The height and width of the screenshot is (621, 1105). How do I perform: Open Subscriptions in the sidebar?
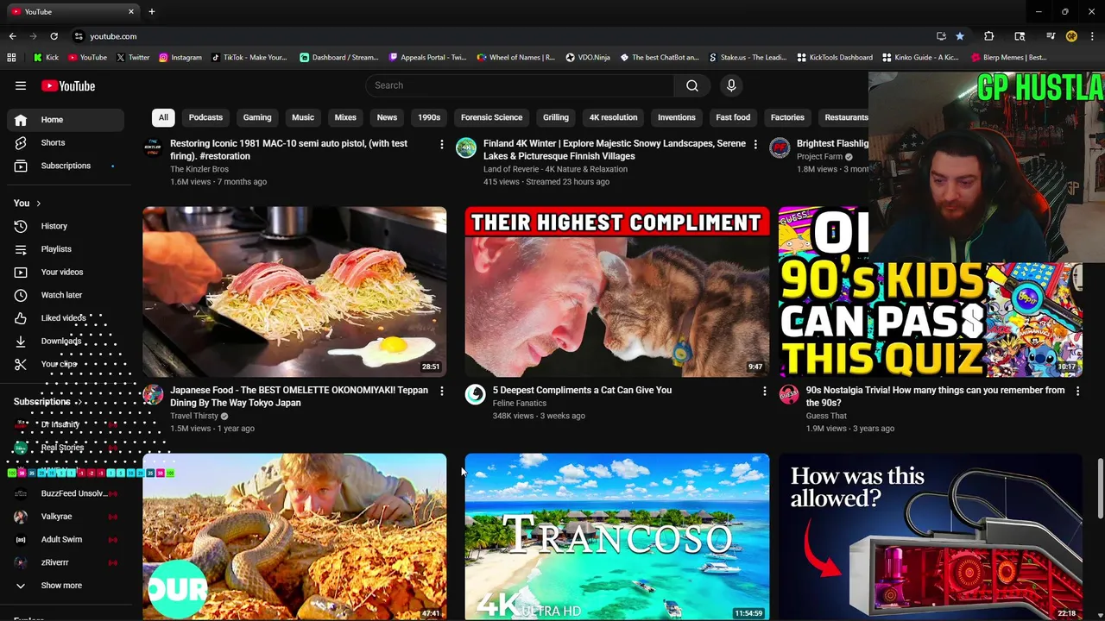pyautogui.click(x=66, y=166)
